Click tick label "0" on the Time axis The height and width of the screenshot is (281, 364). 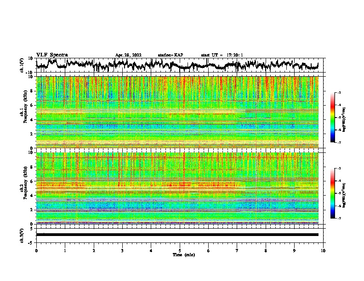(36, 251)
